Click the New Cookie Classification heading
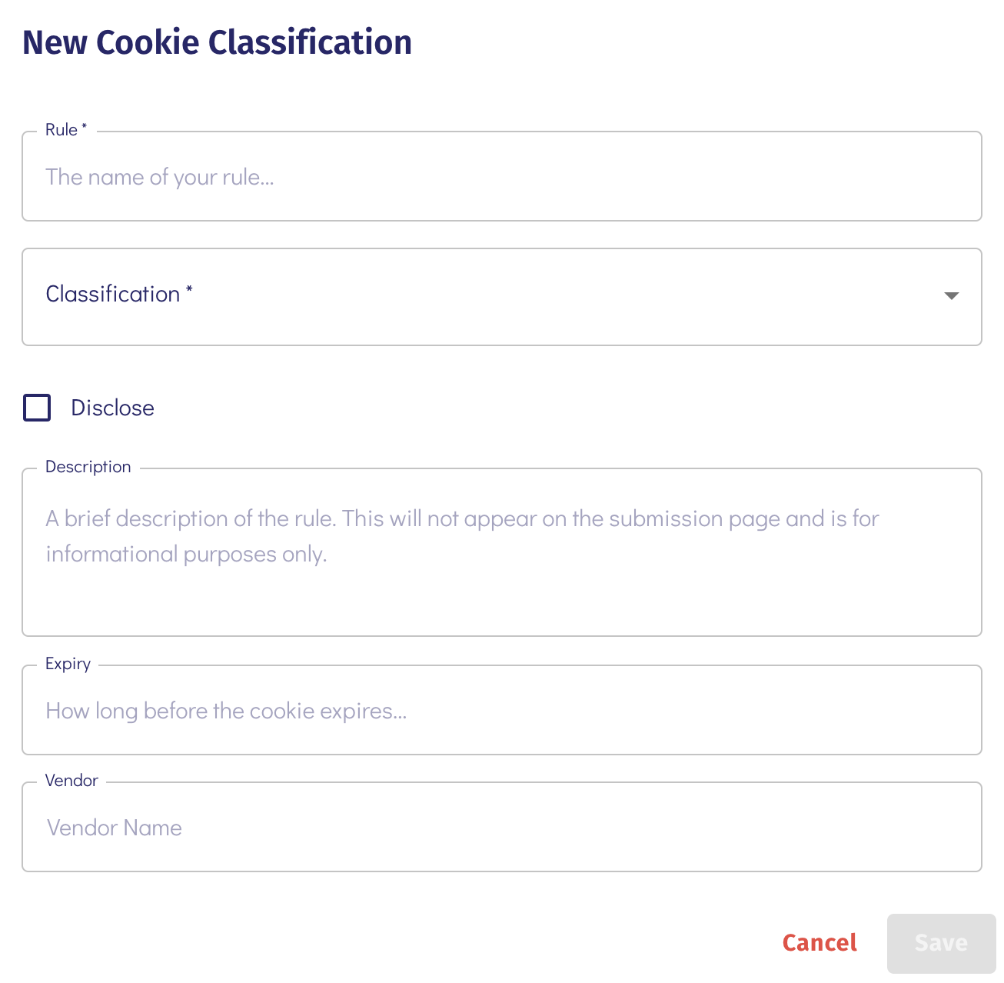Image resolution: width=1004 pixels, height=983 pixels. click(218, 42)
